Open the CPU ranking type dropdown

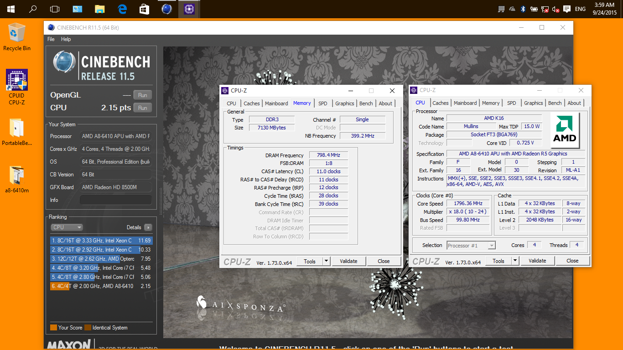click(67, 227)
